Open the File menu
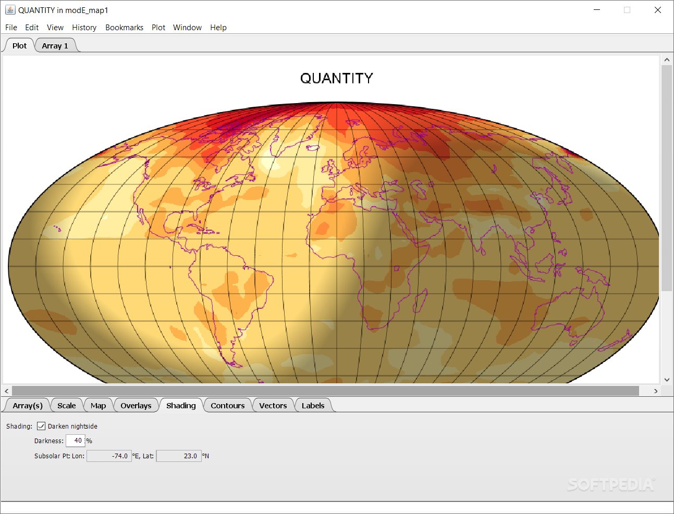This screenshot has width=674, height=514. [x=11, y=28]
